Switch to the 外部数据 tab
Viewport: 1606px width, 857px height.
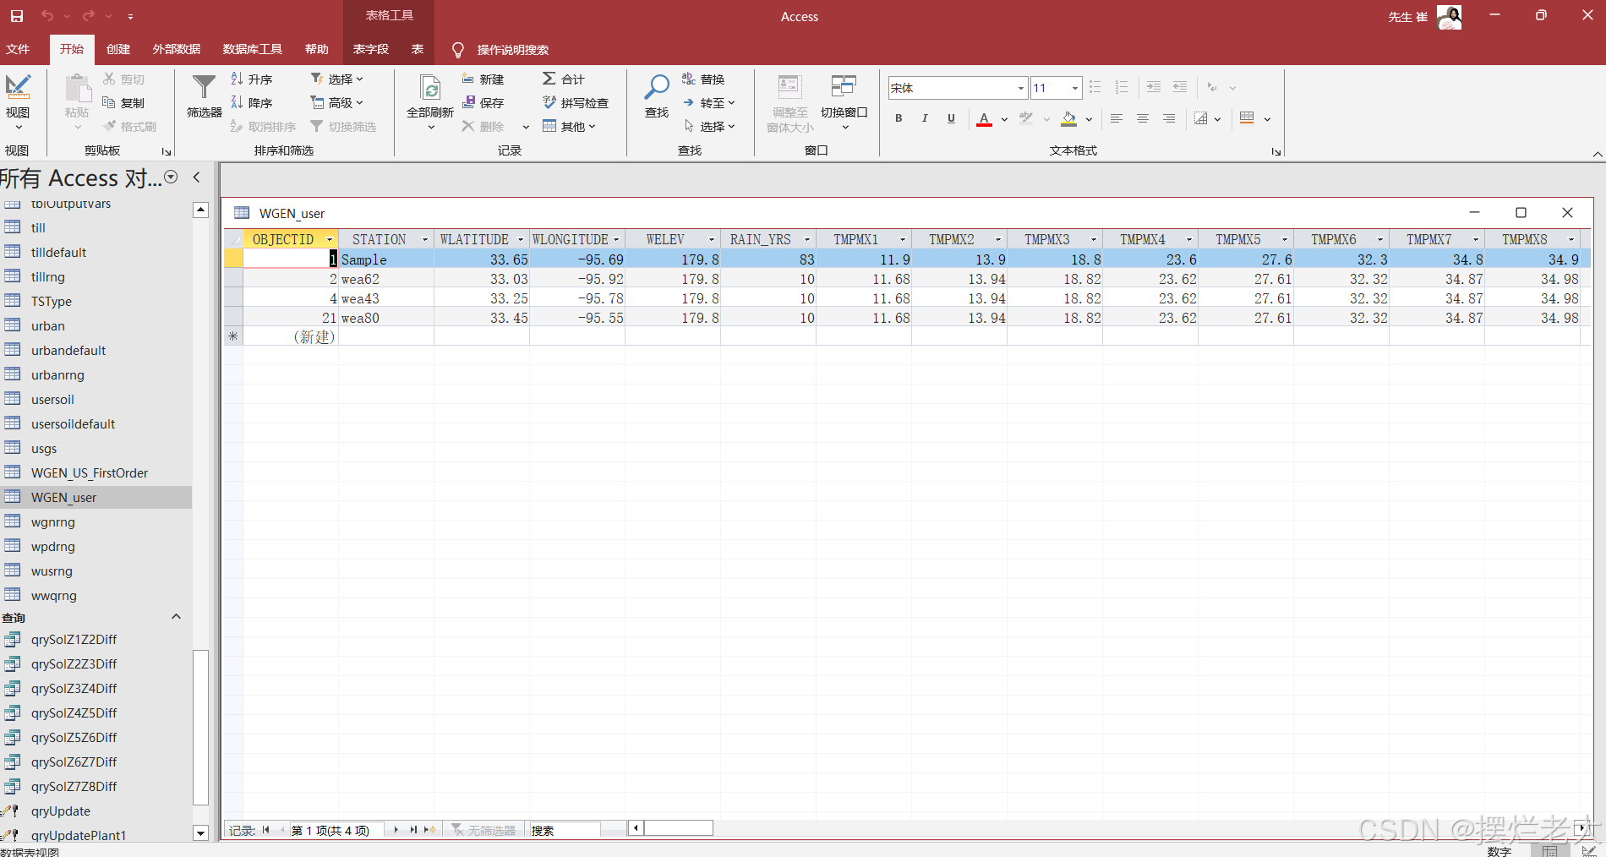pos(177,49)
